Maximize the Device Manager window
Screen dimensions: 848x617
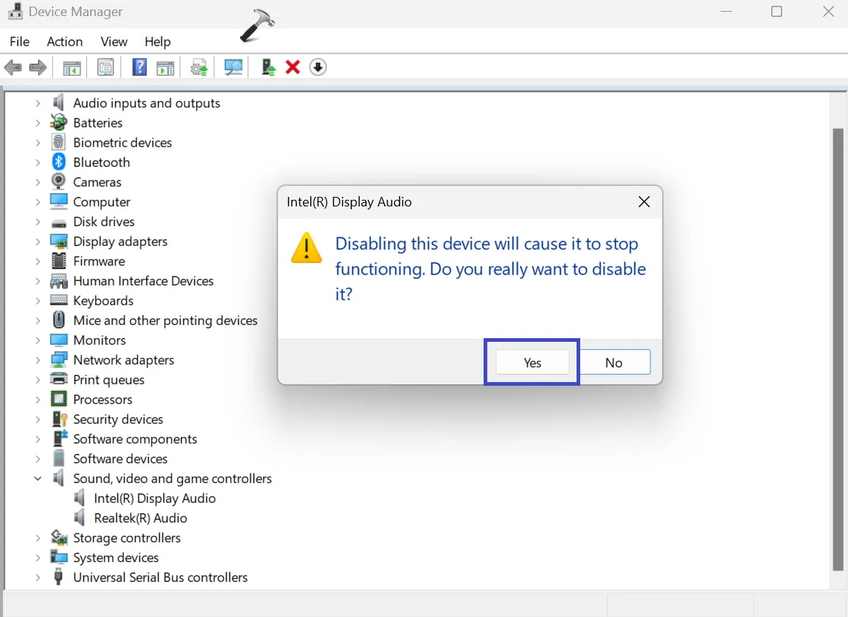(x=776, y=12)
